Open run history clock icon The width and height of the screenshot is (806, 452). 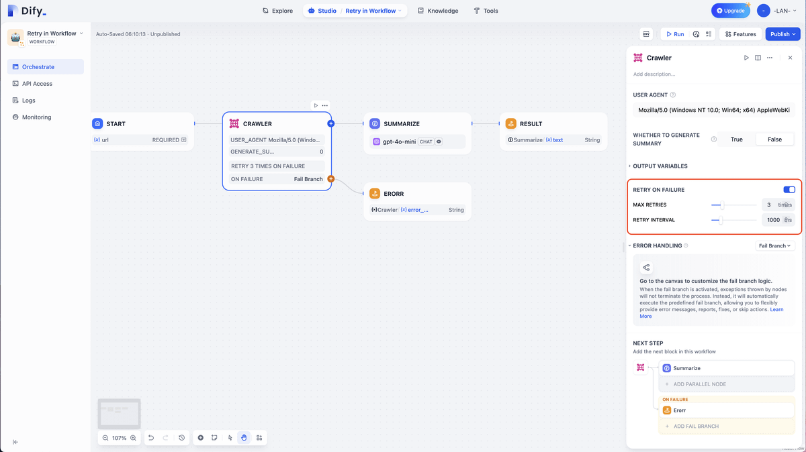coord(696,34)
